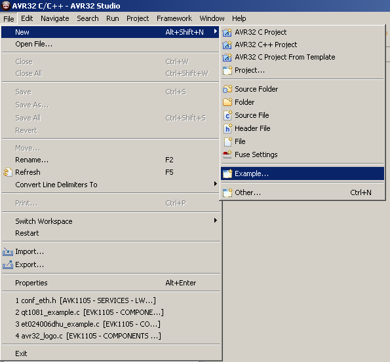
Task: Expand Convert Line Delimiters To submenu
Action: (x=216, y=183)
